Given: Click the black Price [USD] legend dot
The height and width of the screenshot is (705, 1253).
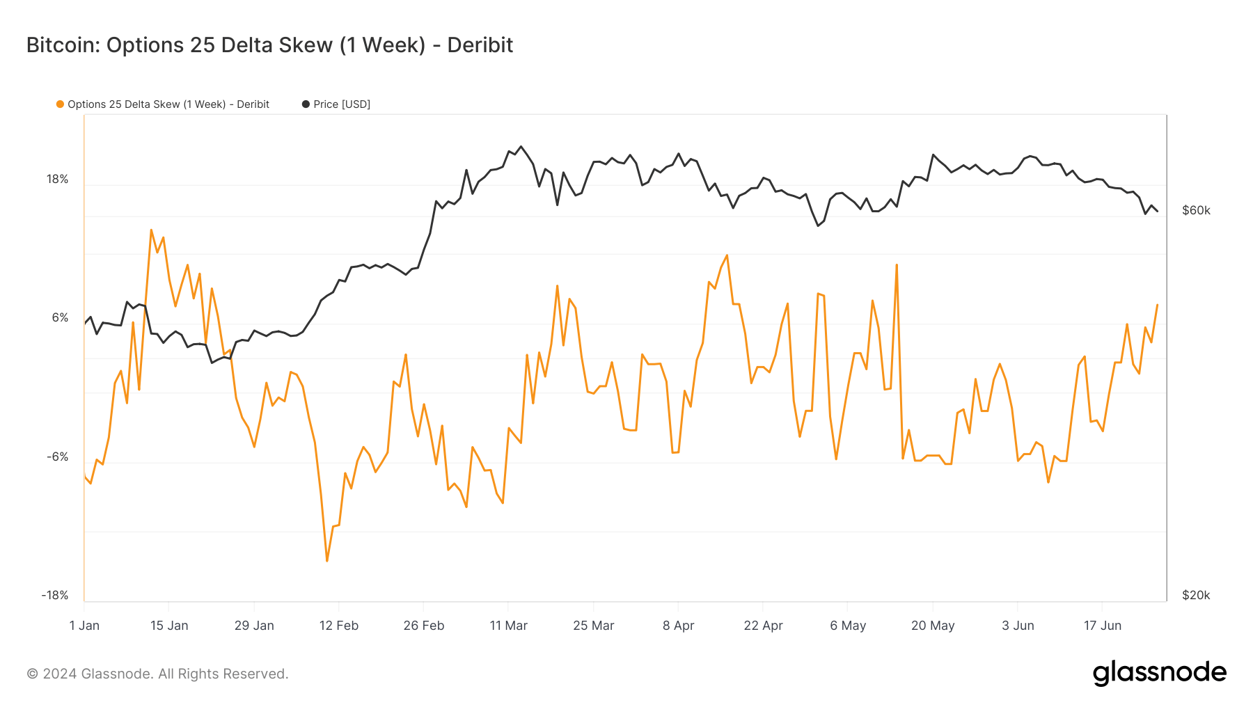Looking at the screenshot, I should pyautogui.click(x=306, y=104).
